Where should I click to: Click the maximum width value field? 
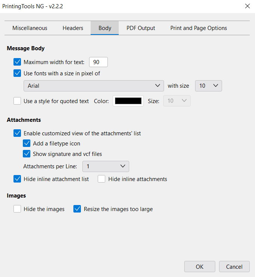pos(98,62)
